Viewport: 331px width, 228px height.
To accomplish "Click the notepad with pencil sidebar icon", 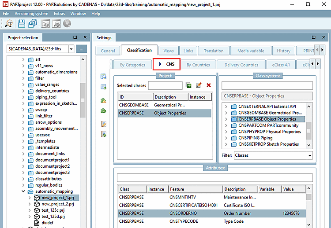I will pos(103,124).
